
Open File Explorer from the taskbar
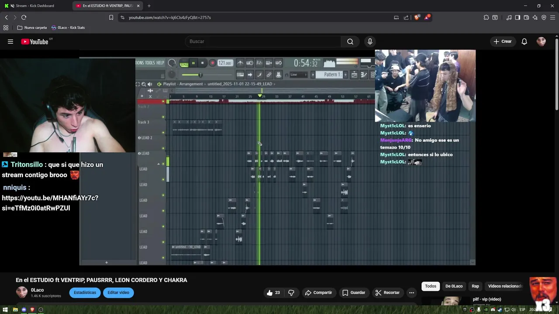15,310
